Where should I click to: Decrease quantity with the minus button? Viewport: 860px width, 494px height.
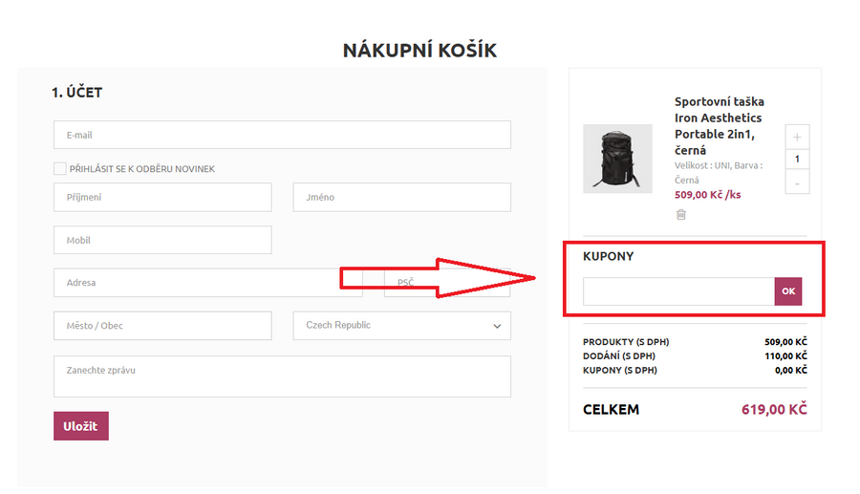pos(797,183)
